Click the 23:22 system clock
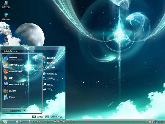 [x=161, y=122]
